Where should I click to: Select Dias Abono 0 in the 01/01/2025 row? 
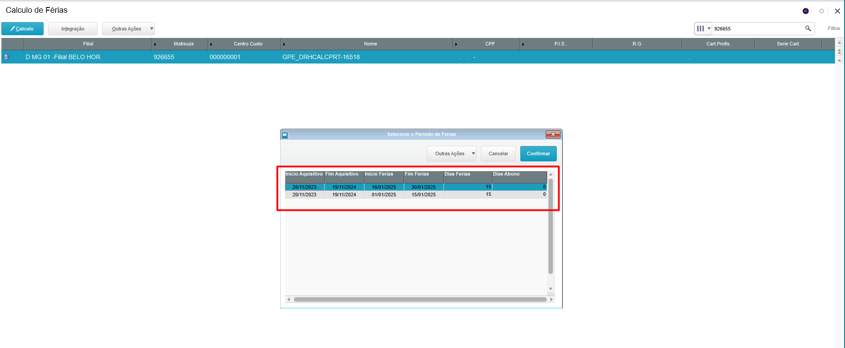tap(519, 195)
